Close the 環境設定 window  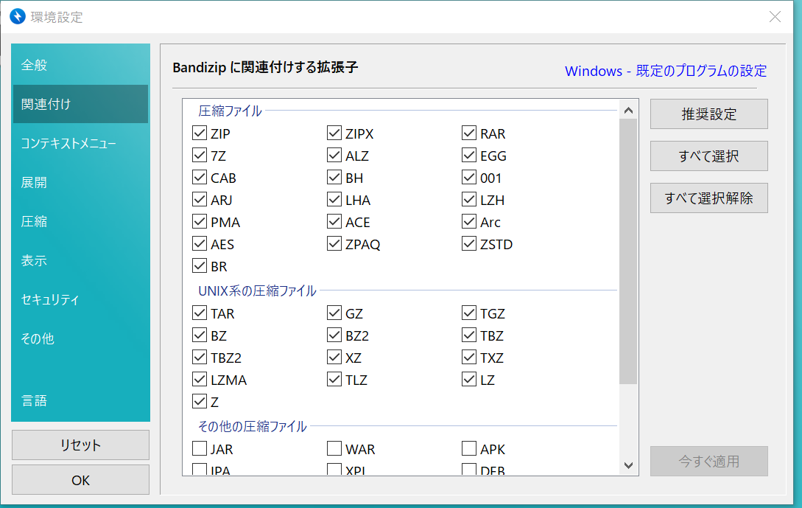[x=775, y=17]
